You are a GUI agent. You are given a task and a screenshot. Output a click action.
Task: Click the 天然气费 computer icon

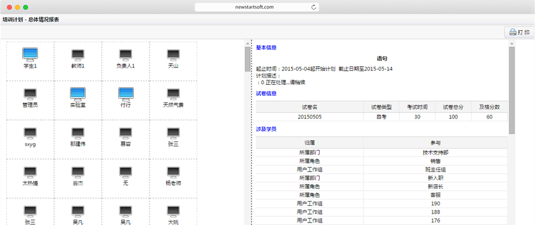coord(173,94)
